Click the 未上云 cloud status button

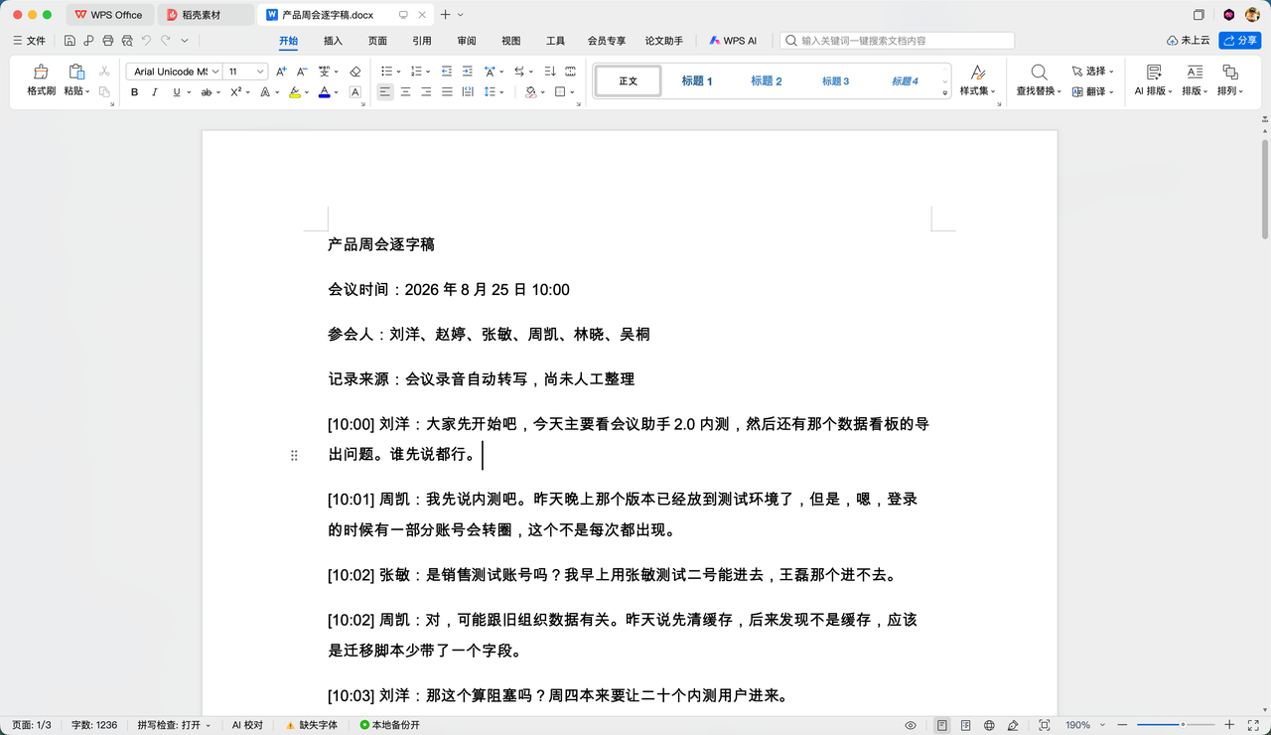[1189, 41]
